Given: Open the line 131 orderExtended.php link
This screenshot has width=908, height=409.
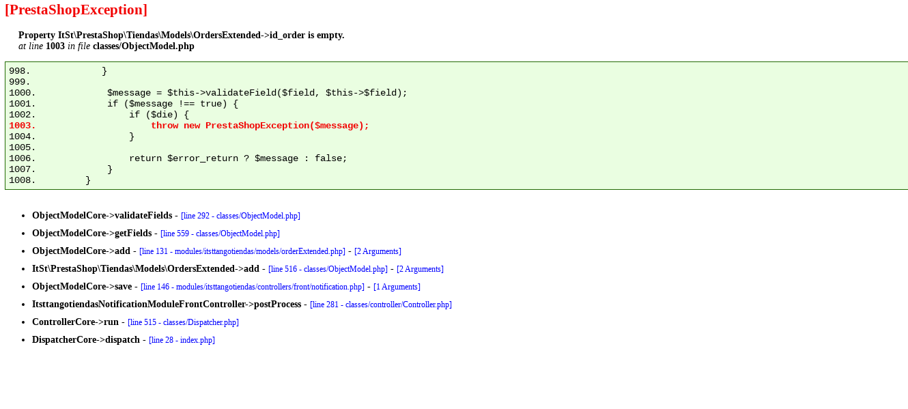Looking at the screenshot, I should pyautogui.click(x=242, y=251).
